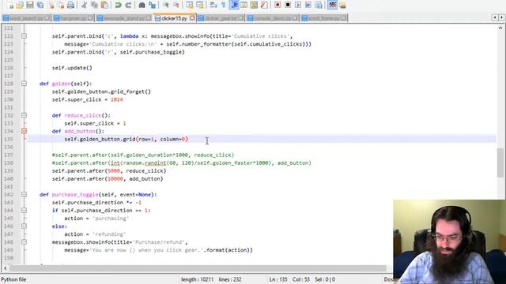
Task: Zoom out of the editor text
Action: pyautogui.click(x=176, y=5)
